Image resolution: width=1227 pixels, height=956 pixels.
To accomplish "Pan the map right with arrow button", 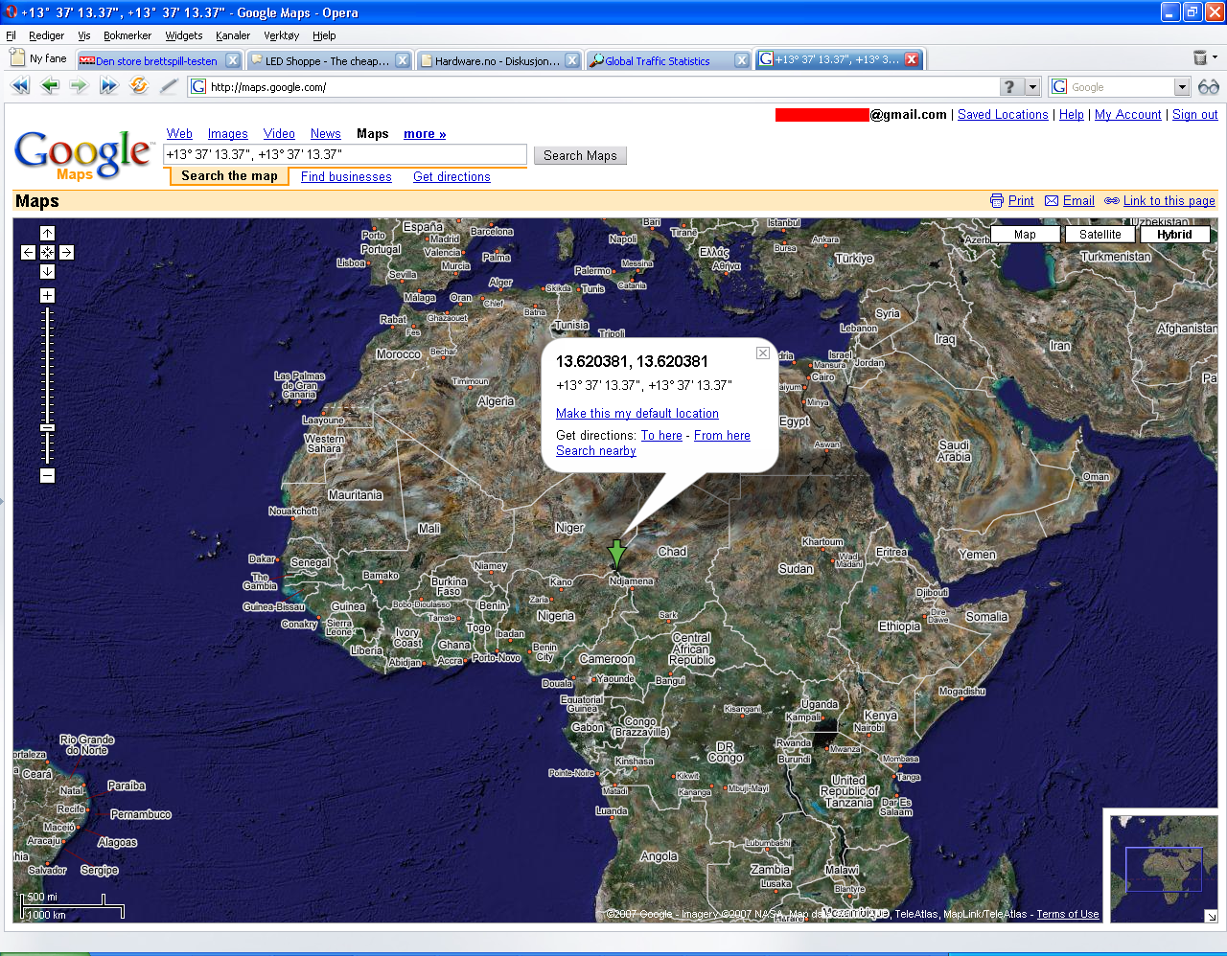I will (x=66, y=253).
